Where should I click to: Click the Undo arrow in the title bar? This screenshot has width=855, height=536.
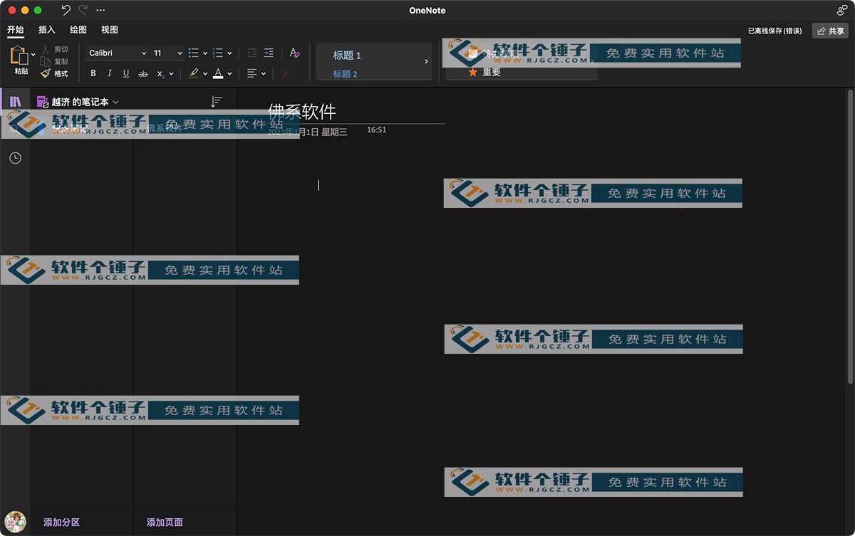(x=66, y=10)
